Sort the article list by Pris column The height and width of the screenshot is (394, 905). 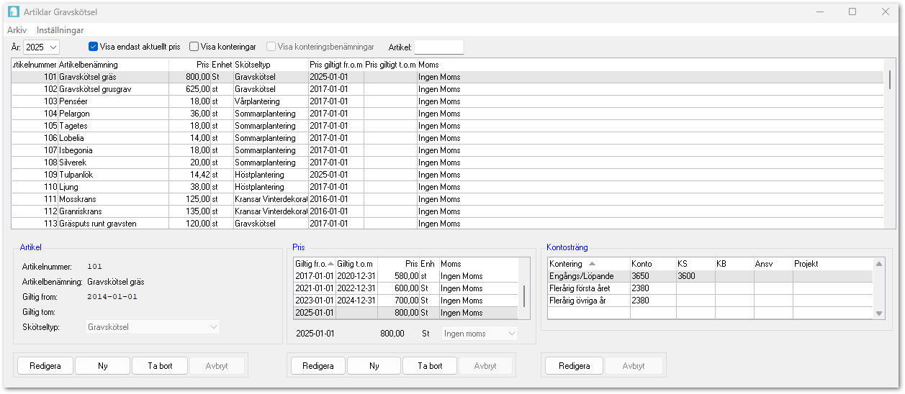click(189, 65)
